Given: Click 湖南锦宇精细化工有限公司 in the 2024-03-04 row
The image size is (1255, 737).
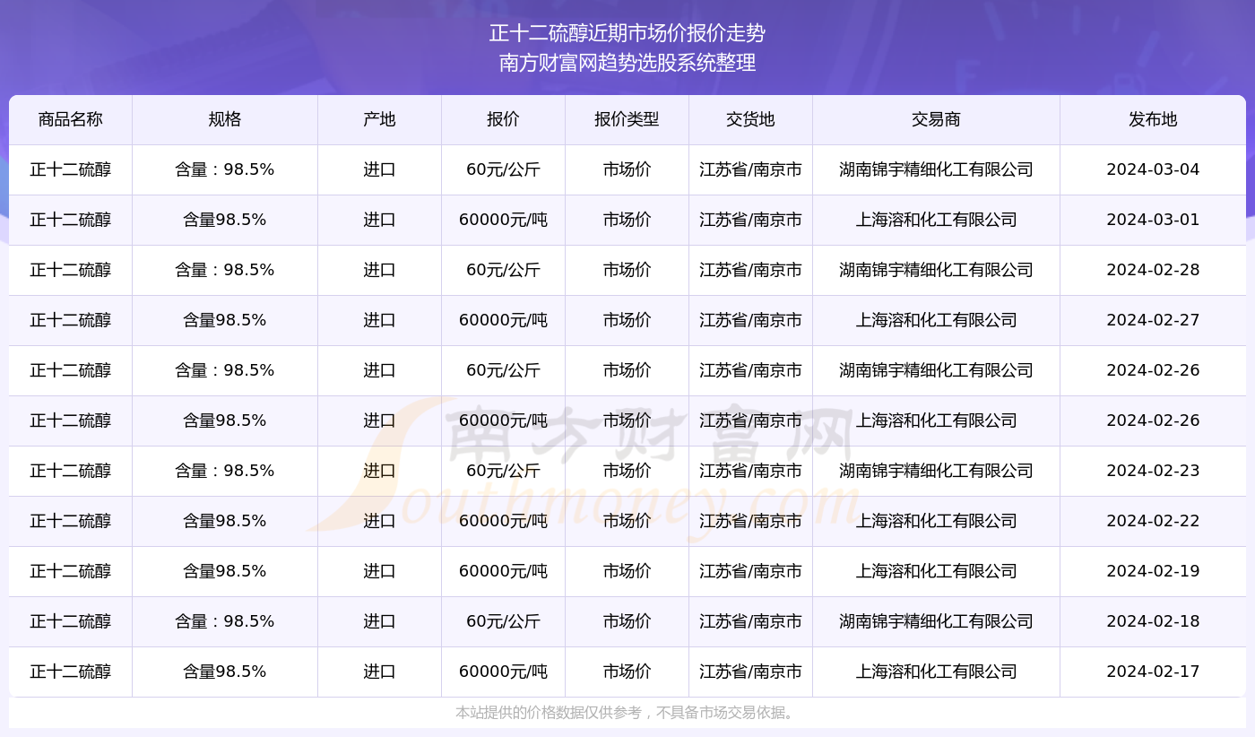Looking at the screenshot, I should click(x=936, y=169).
